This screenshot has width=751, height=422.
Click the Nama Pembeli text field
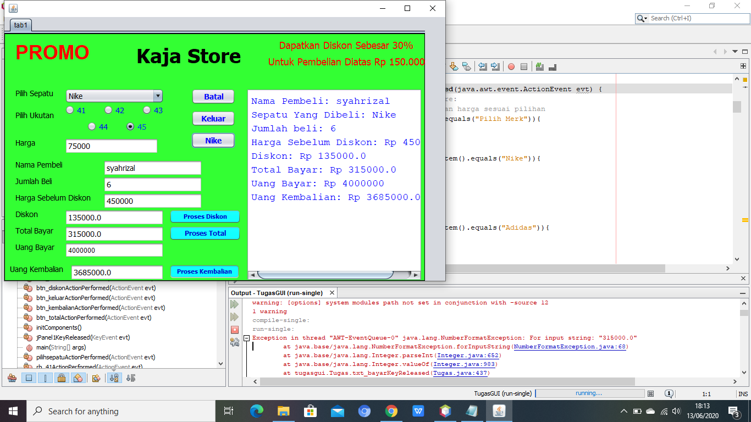pos(153,168)
